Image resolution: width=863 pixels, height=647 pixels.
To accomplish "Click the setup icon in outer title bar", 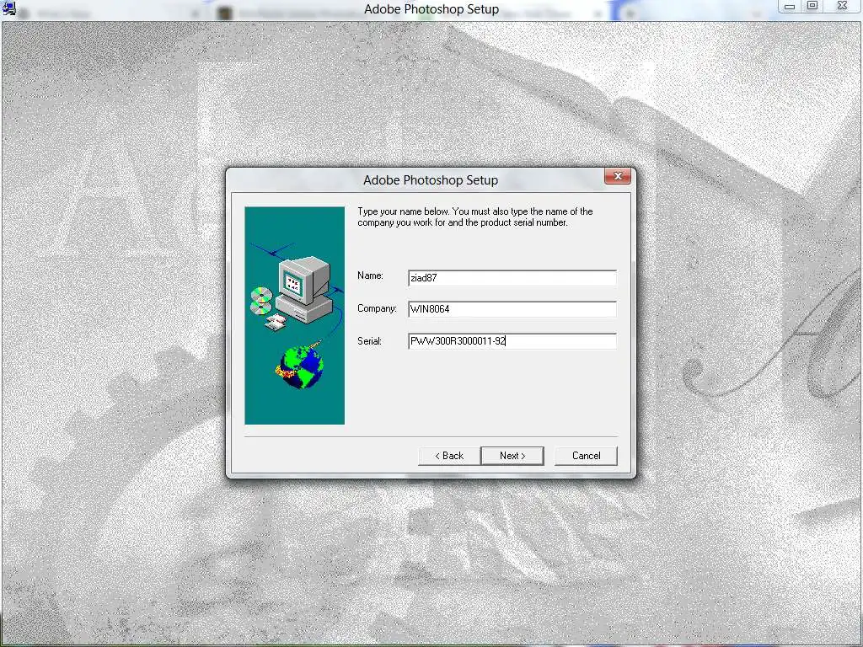I will 8,8.
